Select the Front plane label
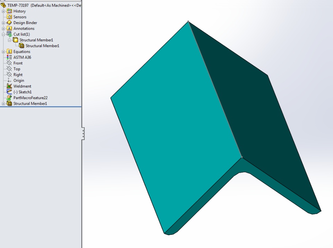The image size is (333, 248). coord(18,63)
